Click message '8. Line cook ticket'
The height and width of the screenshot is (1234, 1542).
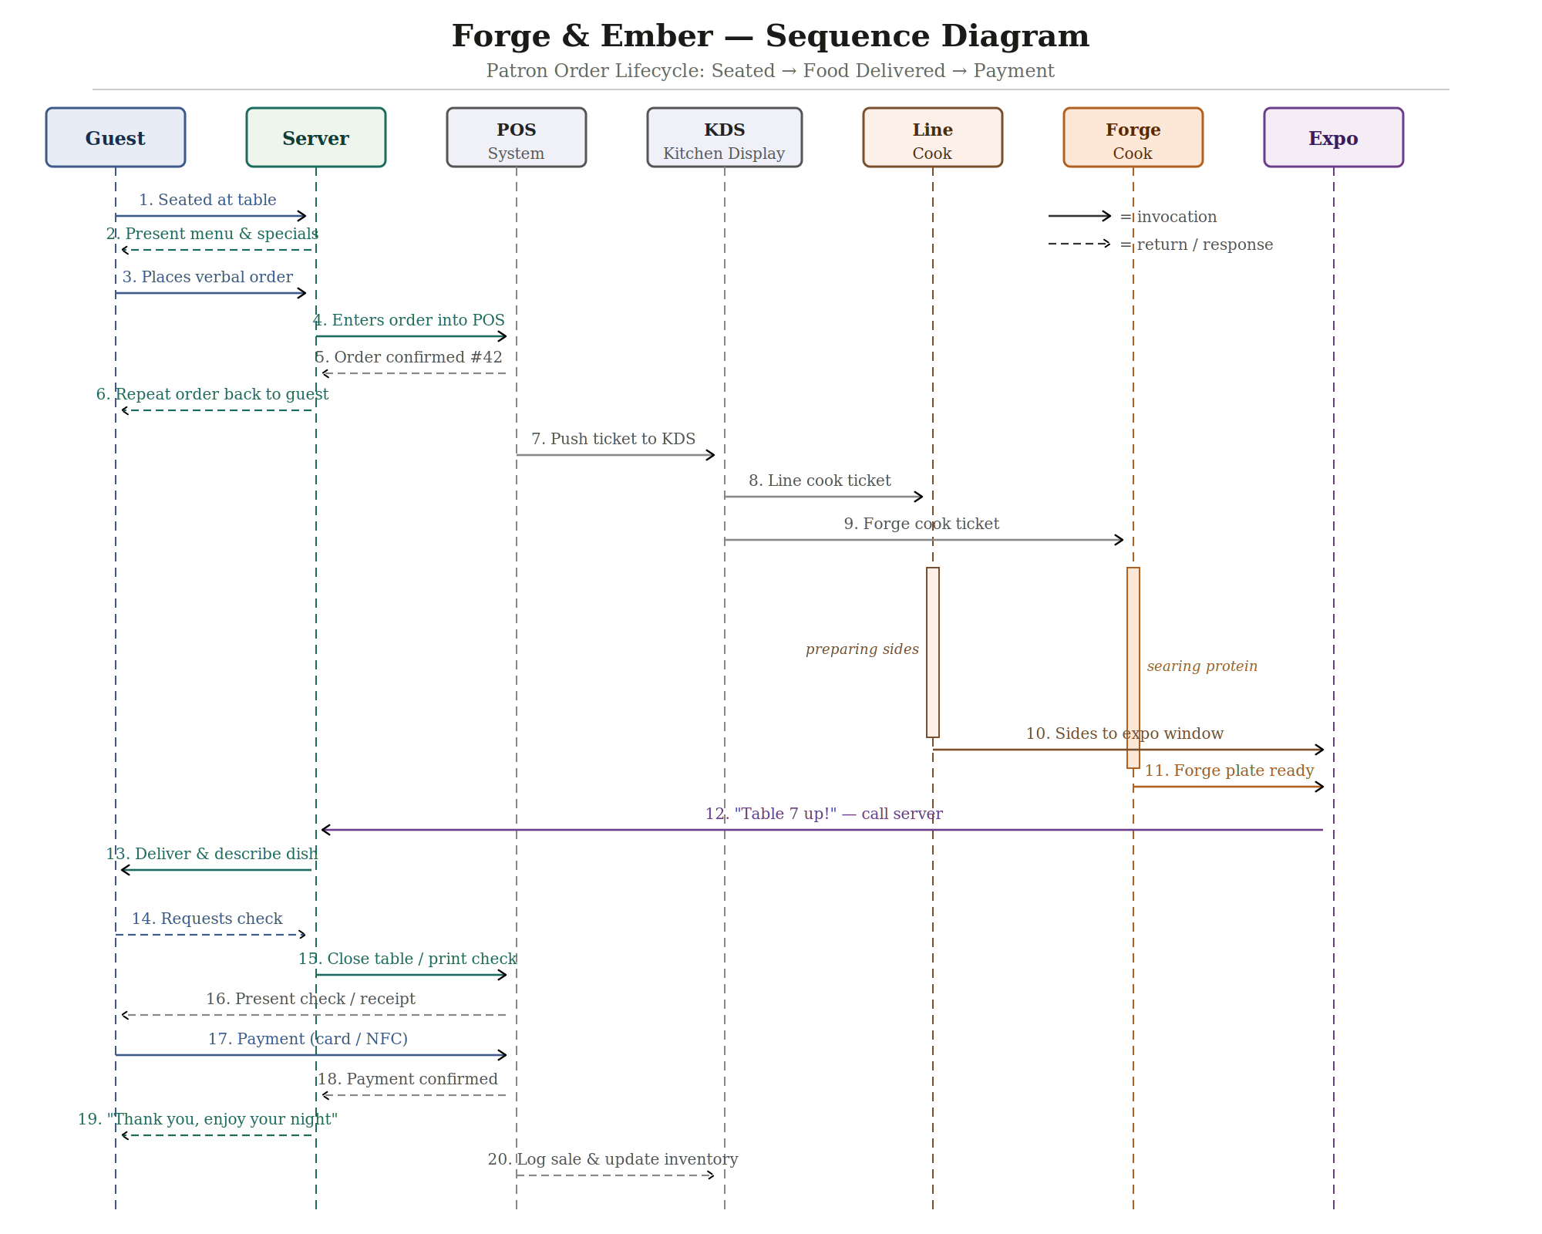click(820, 481)
